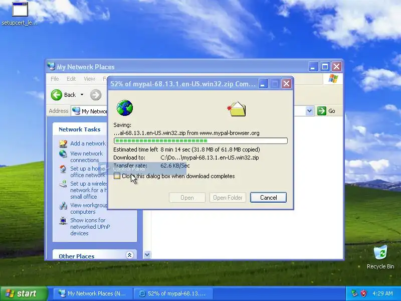Minimize the download dialog
The width and height of the screenshot is (401, 301).
tap(263, 84)
